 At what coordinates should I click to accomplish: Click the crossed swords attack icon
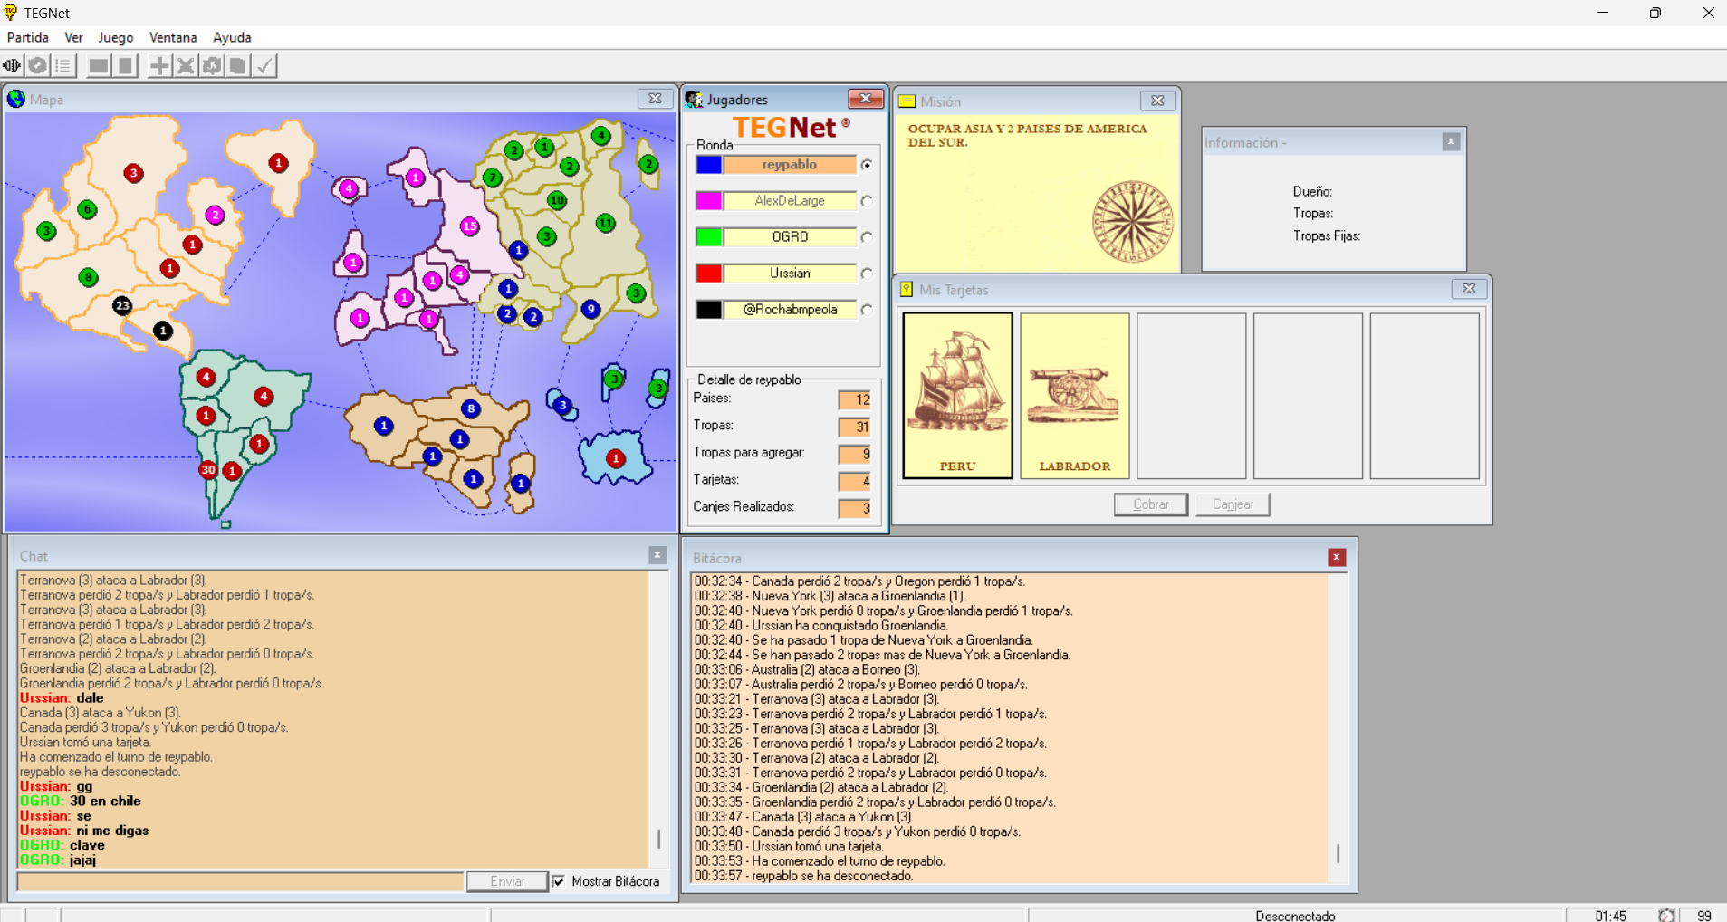tap(186, 66)
